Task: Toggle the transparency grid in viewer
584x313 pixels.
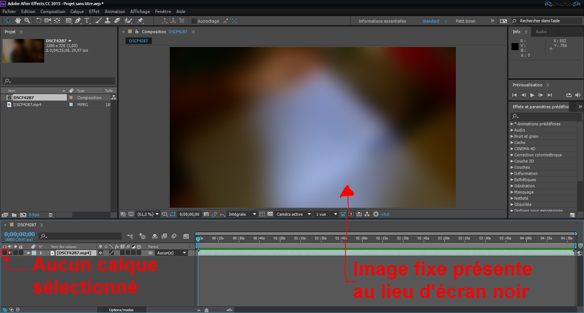Action: (270, 214)
